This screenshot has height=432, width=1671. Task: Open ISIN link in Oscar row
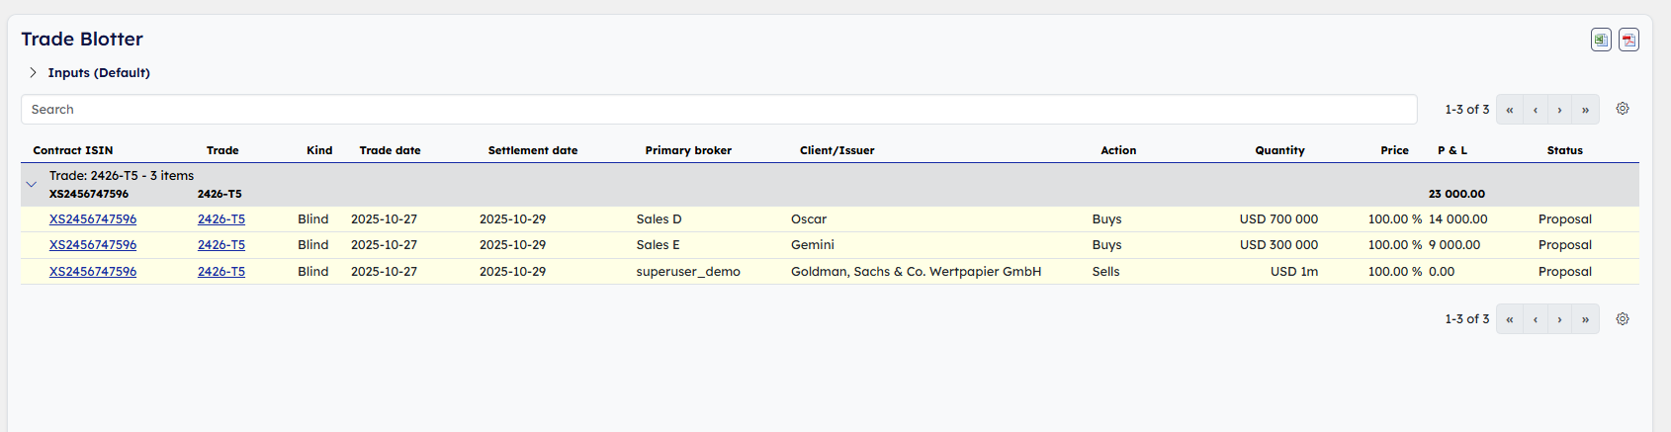tap(93, 219)
